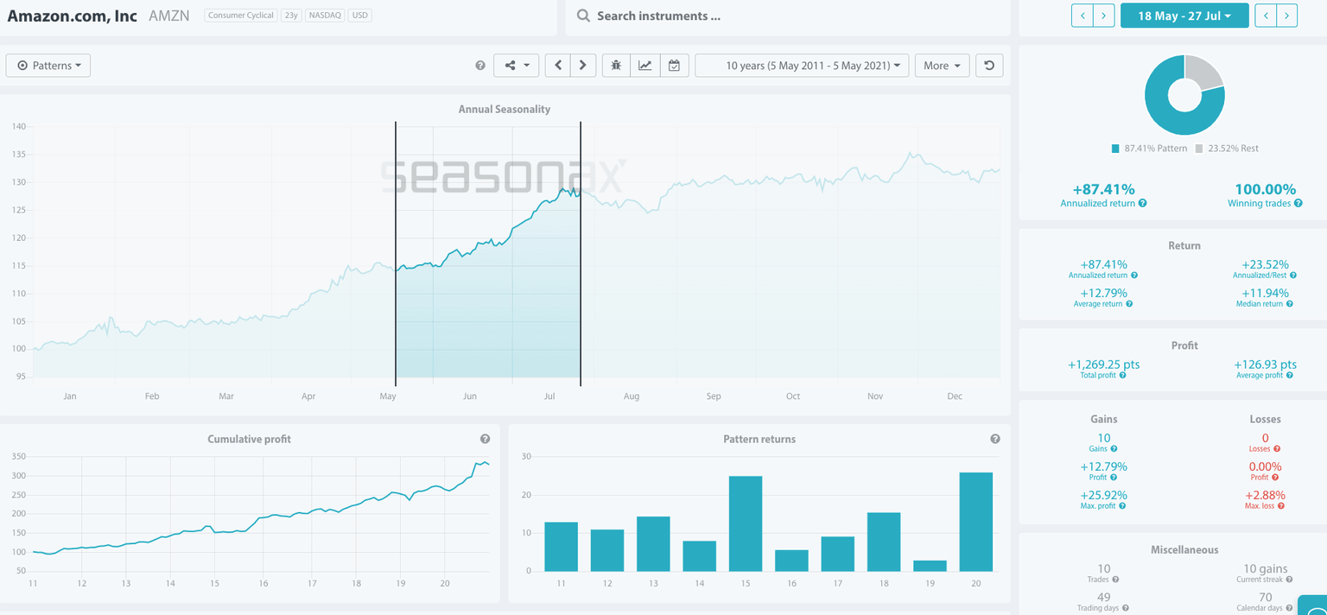Open the share icon dropdown
This screenshot has width=1327, height=615.
coord(516,66)
